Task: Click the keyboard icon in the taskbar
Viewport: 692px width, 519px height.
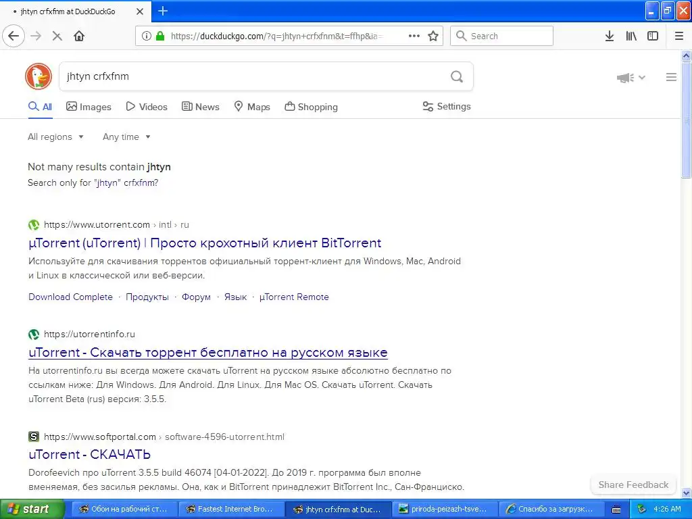Action: [x=616, y=510]
